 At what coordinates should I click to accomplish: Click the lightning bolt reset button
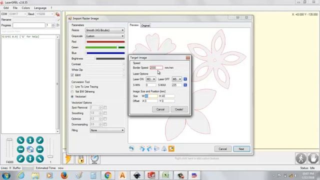click(68, 159)
